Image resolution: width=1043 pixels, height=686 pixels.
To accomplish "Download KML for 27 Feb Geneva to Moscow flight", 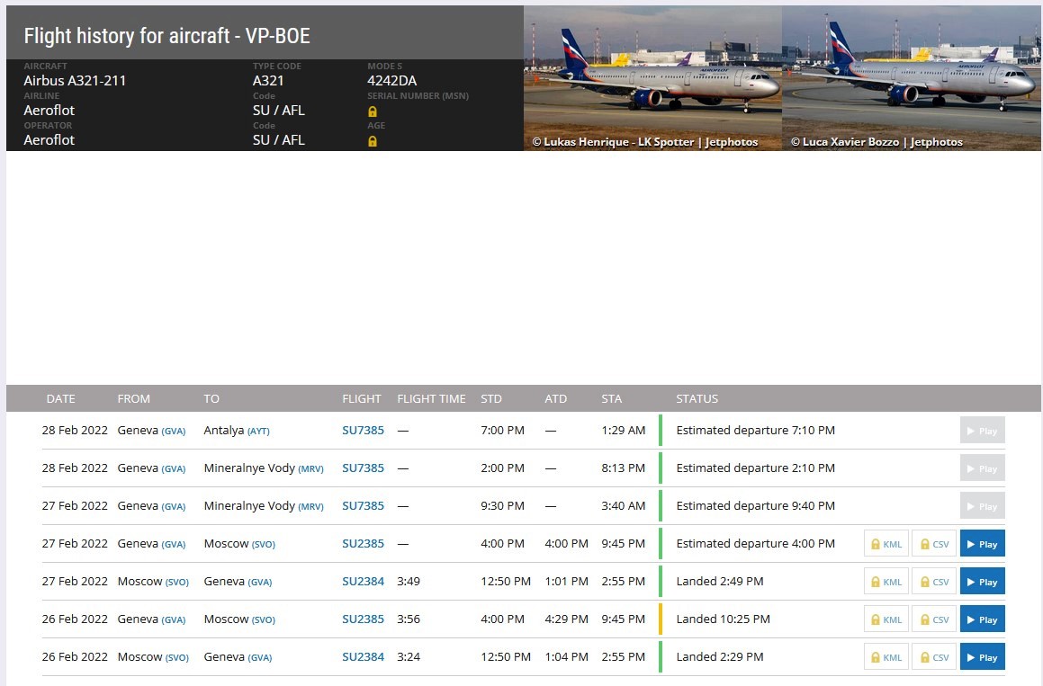I will point(886,544).
